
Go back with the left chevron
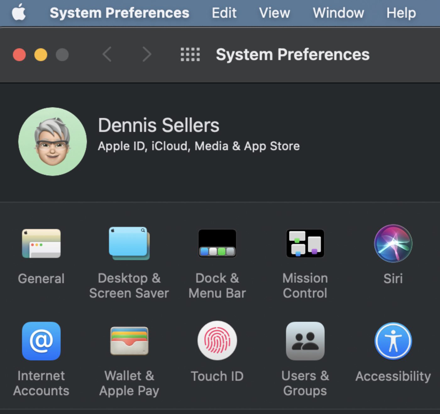click(x=107, y=54)
